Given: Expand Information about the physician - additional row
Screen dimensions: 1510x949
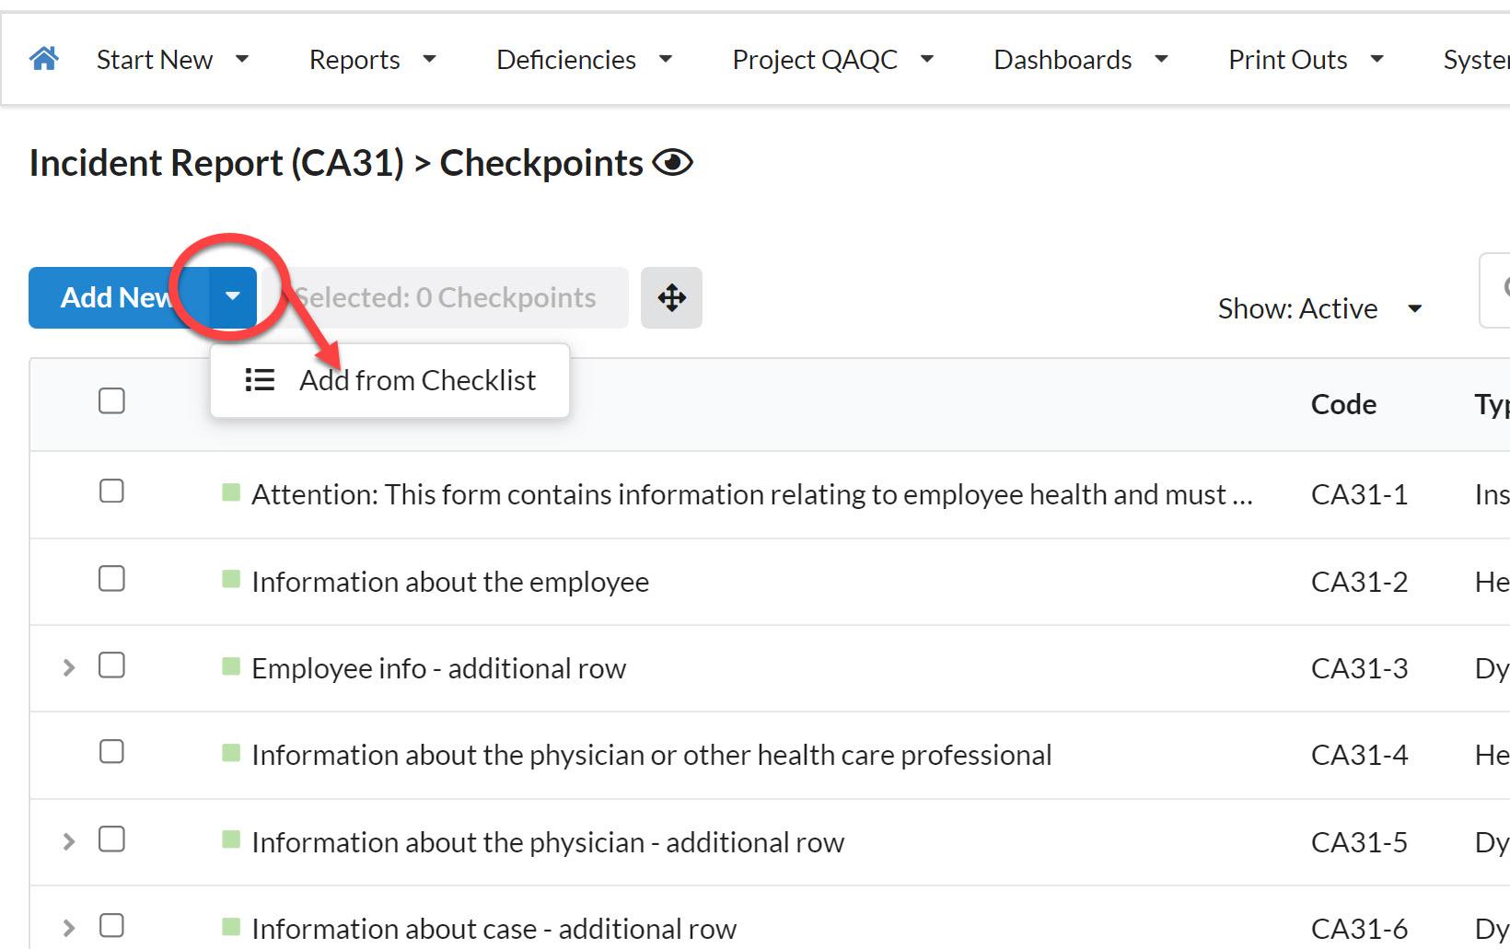Looking at the screenshot, I should [x=69, y=841].
